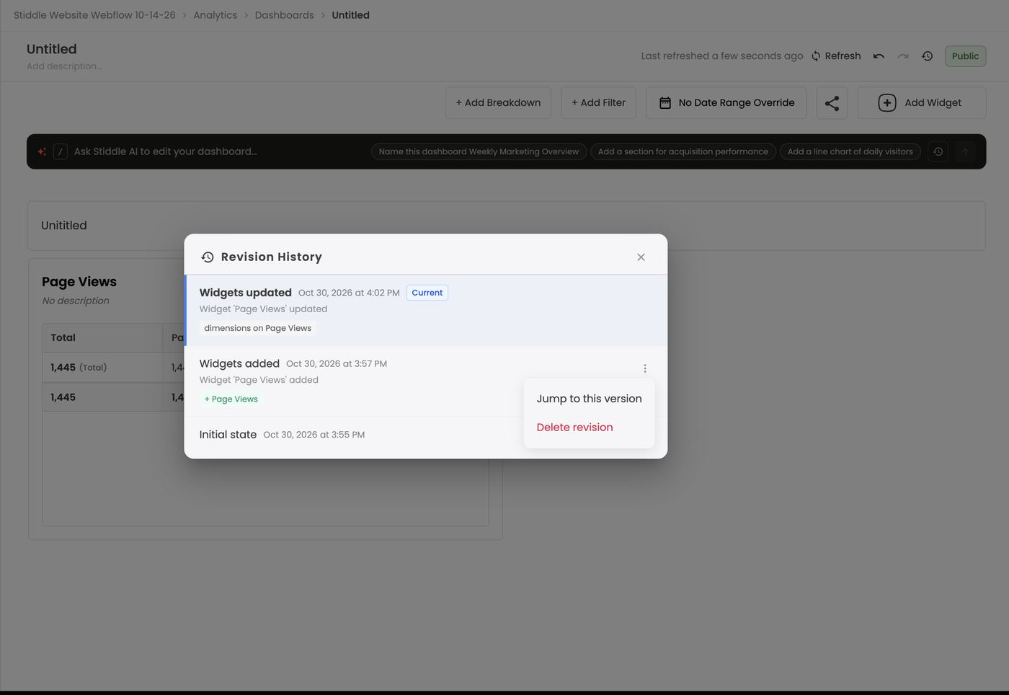This screenshot has height=695, width=1009.
Task: Click the Add Widget plus icon
Action: pyautogui.click(x=887, y=103)
